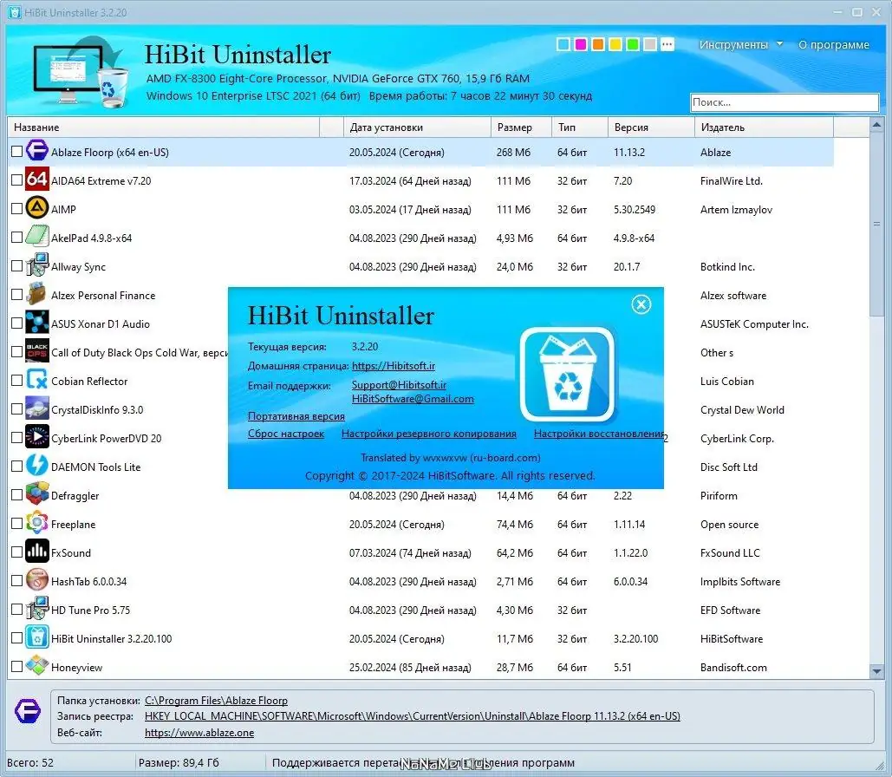Viewport: 892px width, 777px height.
Task: Choose the gray theme color swatch
Action: pos(650,44)
